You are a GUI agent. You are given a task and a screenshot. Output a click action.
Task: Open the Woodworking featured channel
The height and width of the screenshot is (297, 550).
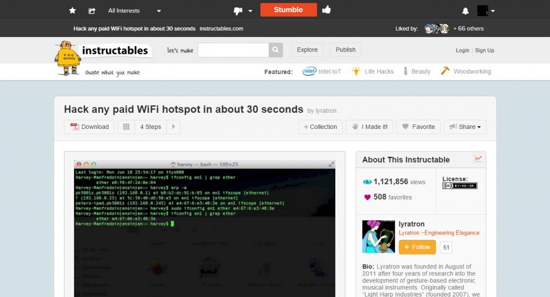coord(466,71)
